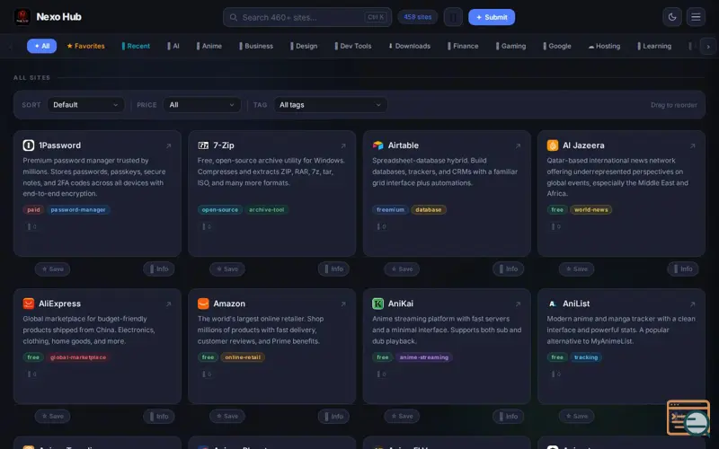Click the anime-streaming tag on AniKai
The image size is (719, 449).
pyautogui.click(x=424, y=357)
